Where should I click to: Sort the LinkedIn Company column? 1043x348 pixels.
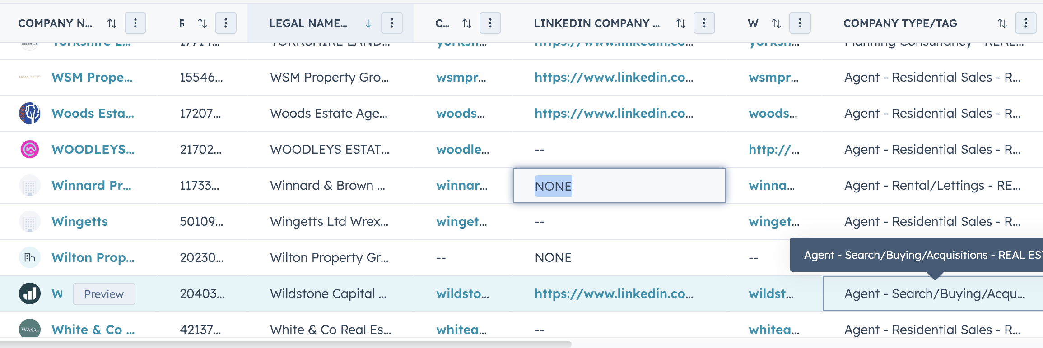coord(681,23)
